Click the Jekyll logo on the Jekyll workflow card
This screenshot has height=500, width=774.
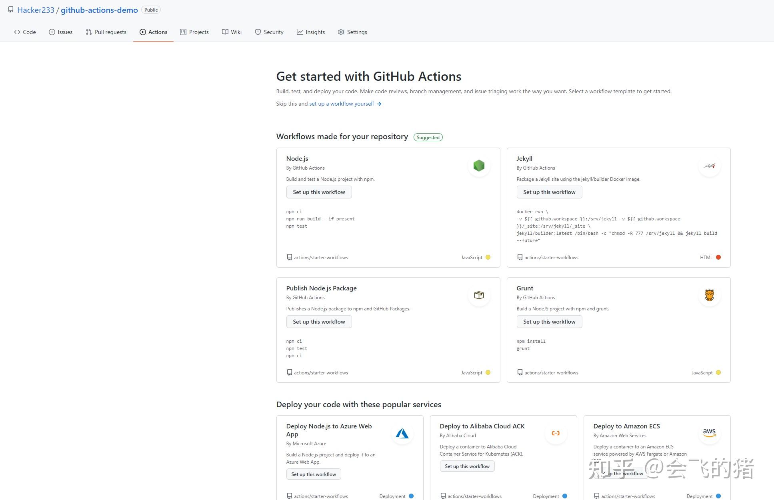pos(709,166)
